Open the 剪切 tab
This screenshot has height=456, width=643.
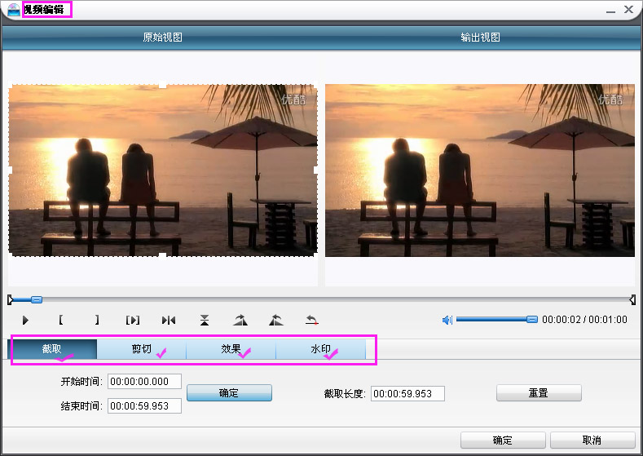click(142, 349)
